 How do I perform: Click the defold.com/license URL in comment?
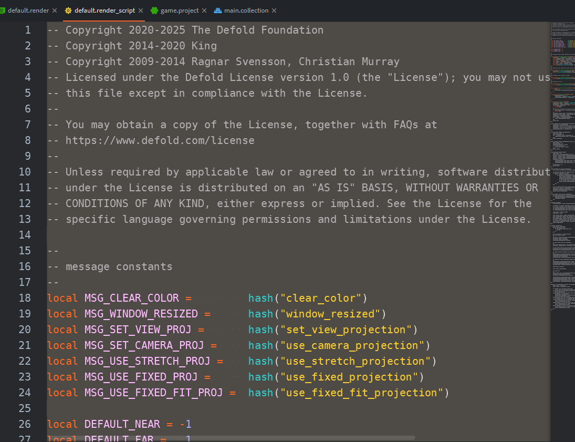point(160,140)
